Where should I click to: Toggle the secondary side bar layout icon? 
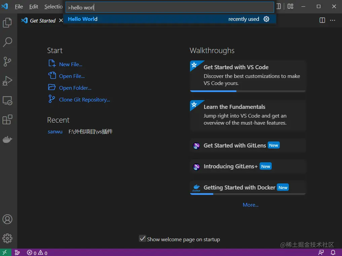(x=278, y=6)
